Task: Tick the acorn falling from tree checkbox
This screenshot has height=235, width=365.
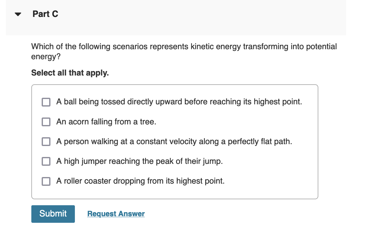Action: pos(46,122)
